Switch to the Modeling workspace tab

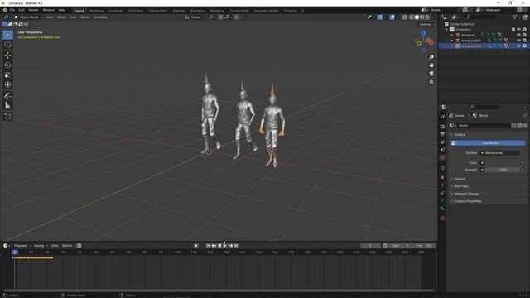pos(96,11)
